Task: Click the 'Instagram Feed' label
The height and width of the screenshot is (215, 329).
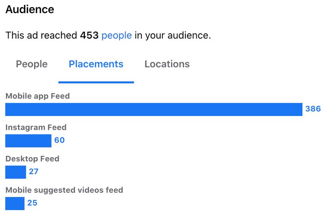Action: click(36, 127)
